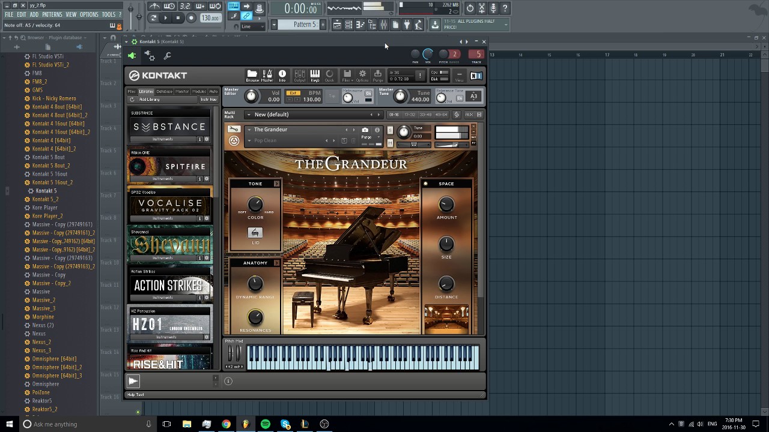Image resolution: width=769 pixels, height=432 pixels.
Task: Show instrument info icon beside camera
Action: pos(377,130)
